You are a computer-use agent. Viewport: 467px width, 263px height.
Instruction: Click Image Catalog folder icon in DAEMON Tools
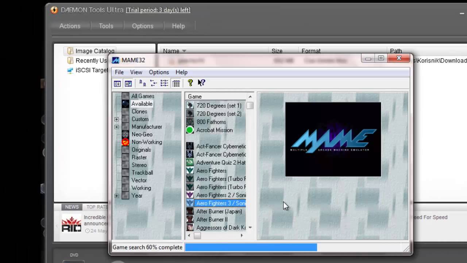70,51
